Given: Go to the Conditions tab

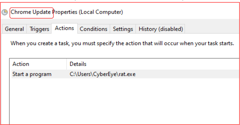Looking at the screenshot, I should tap(93, 29).
